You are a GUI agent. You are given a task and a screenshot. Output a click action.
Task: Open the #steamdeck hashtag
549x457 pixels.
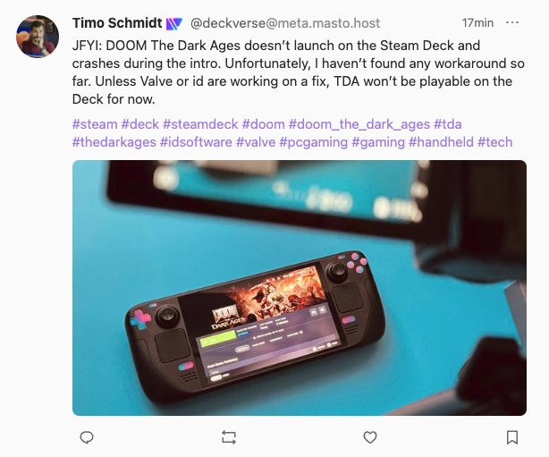(x=200, y=124)
